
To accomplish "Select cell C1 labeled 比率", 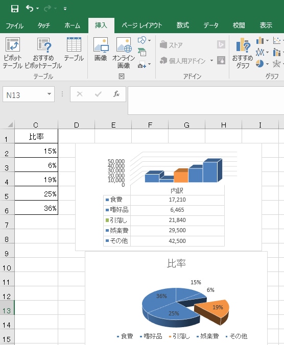I will (36, 136).
